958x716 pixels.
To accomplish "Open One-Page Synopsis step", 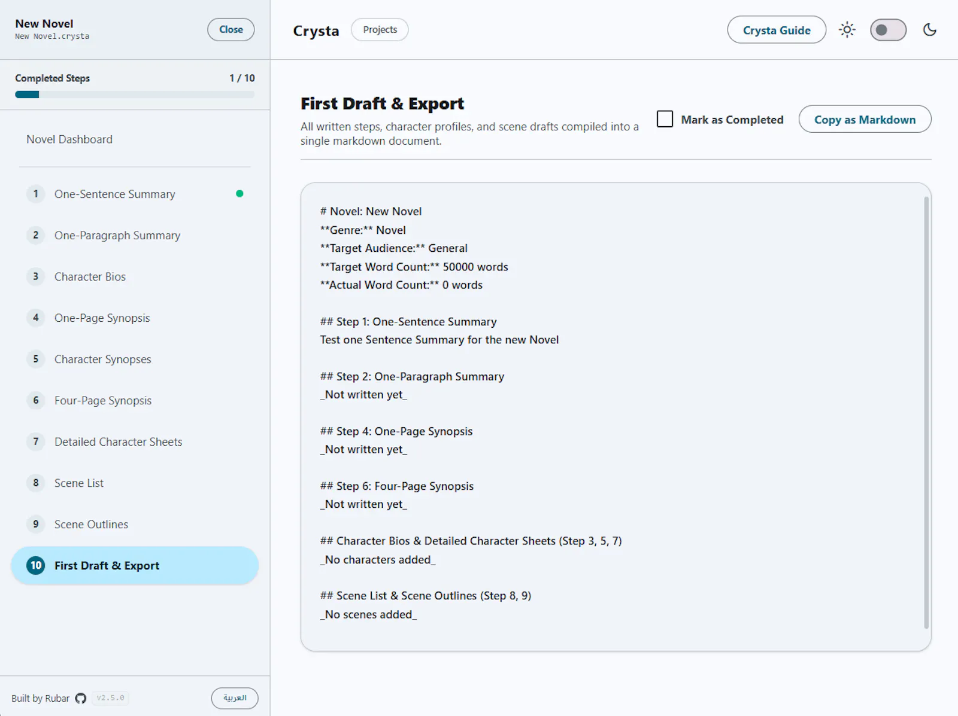I will [135, 318].
